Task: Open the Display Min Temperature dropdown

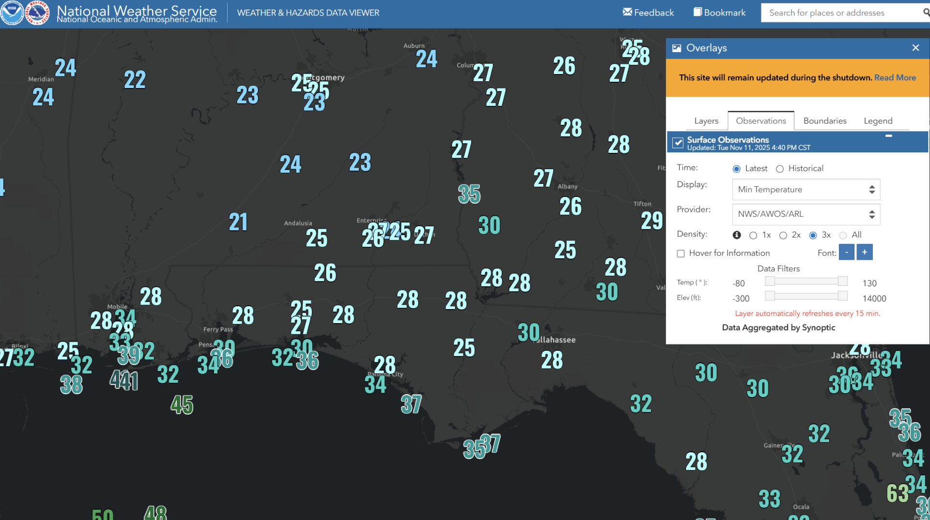Action: [806, 190]
